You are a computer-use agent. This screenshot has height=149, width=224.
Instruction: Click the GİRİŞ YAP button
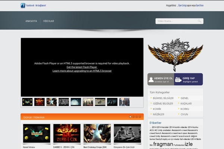tap(189, 79)
